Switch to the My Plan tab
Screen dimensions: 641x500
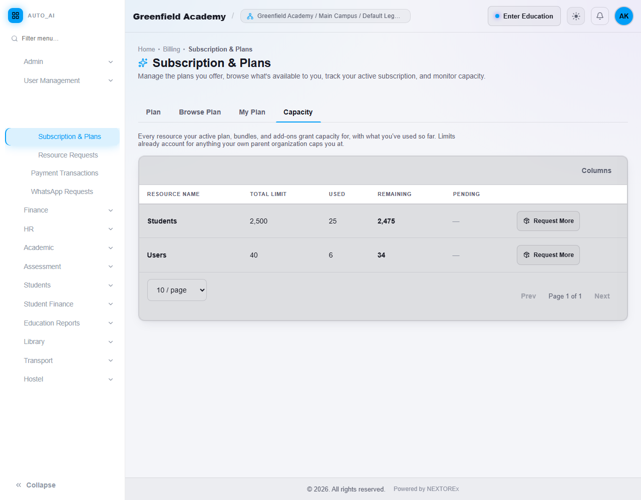point(252,112)
